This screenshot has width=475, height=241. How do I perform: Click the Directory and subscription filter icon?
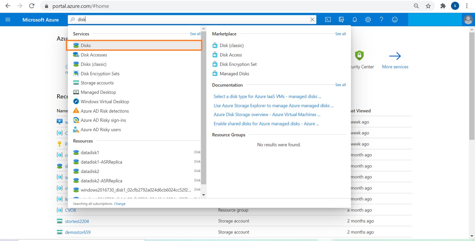341,20
